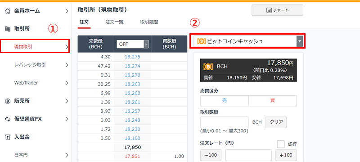Click the cycle arrows icon beside 仮想通貨FX
The width and height of the screenshot is (360, 162).
pyautogui.click(x=8, y=119)
